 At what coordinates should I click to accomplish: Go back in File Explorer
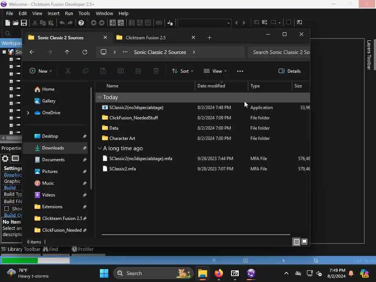pos(32,52)
